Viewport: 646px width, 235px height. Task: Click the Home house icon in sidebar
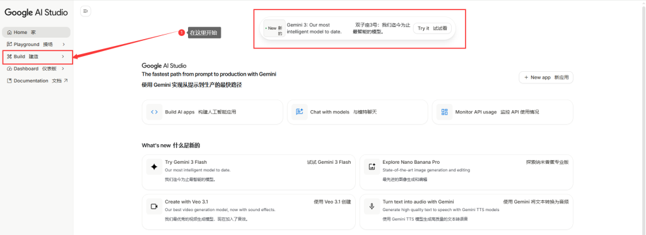tap(9, 33)
